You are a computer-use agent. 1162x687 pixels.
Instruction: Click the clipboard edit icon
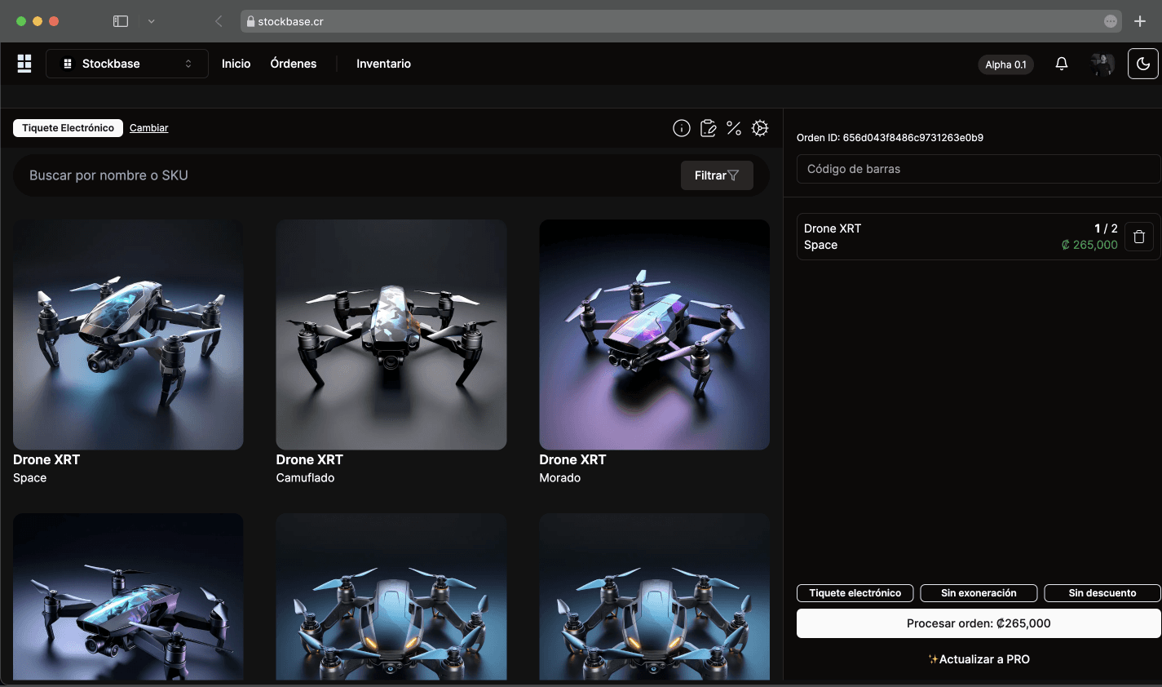tap(708, 128)
